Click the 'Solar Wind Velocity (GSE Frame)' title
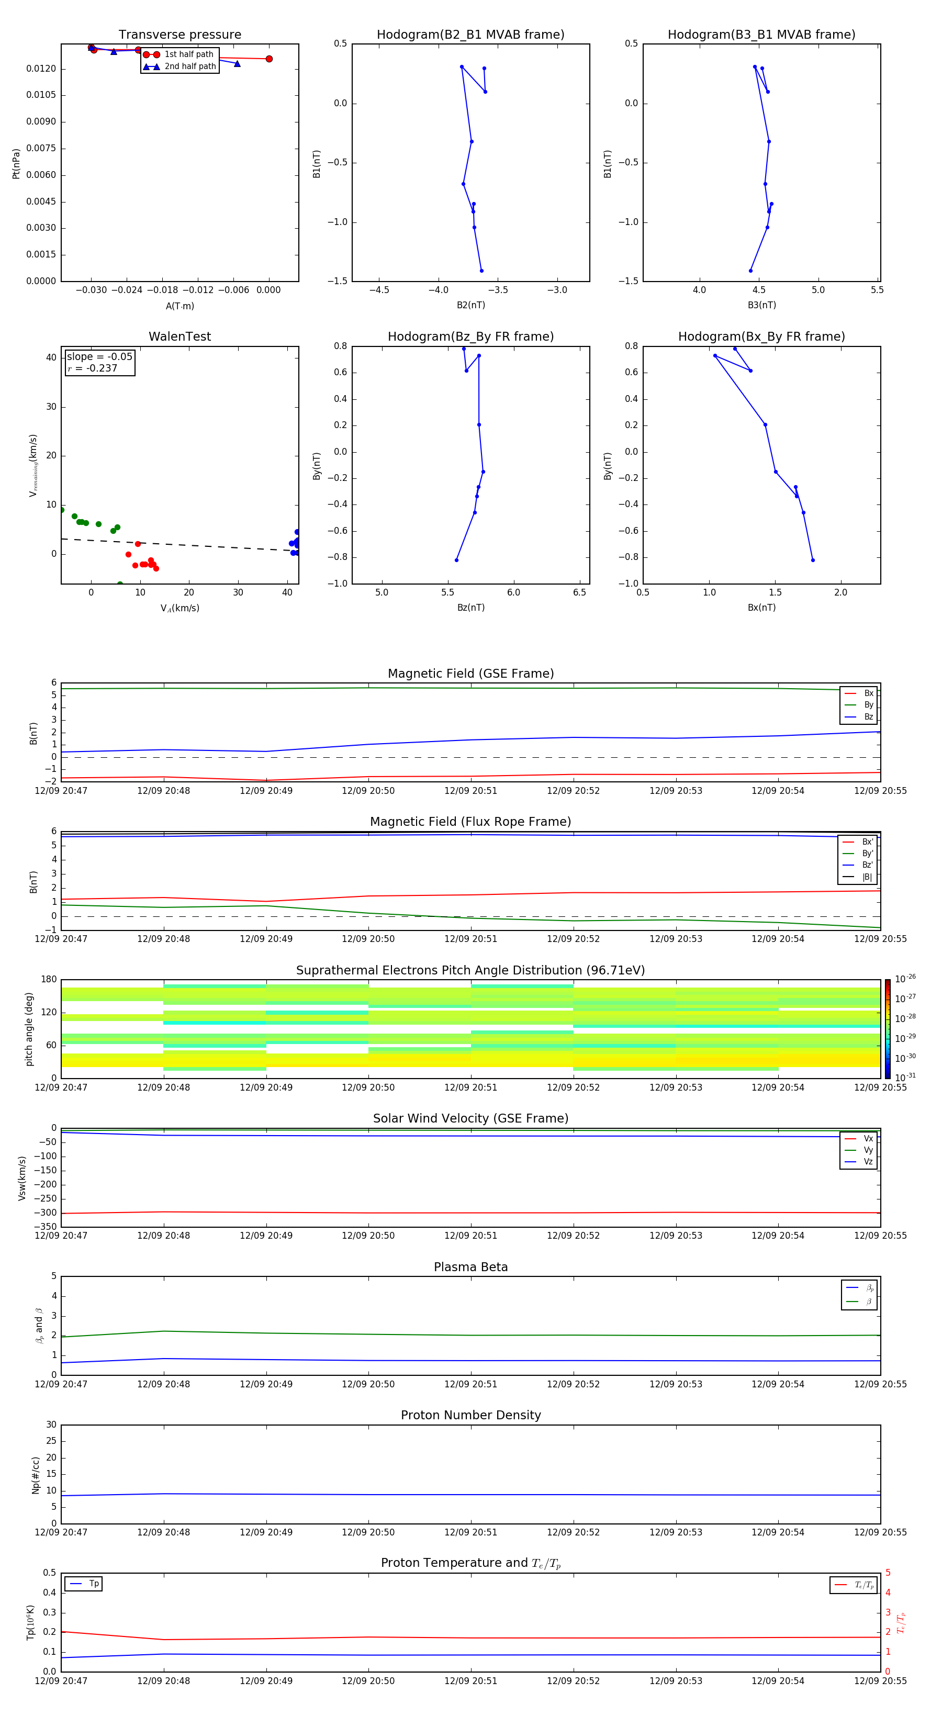The image size is (942, 1727). point(470,1119)
